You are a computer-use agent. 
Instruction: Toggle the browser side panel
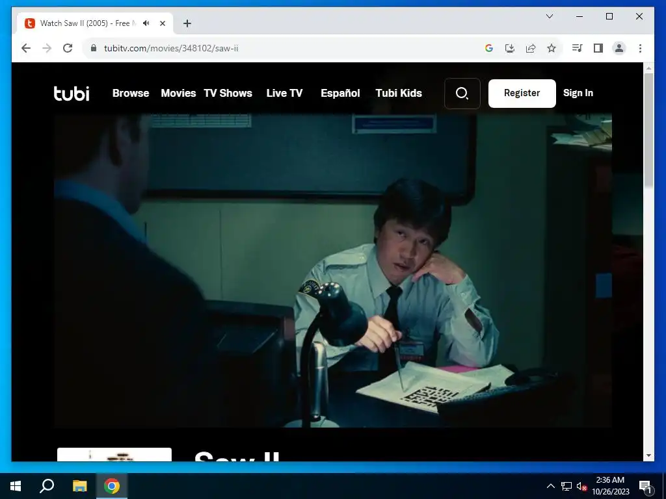pyautogui.click(x=598, y=48)
